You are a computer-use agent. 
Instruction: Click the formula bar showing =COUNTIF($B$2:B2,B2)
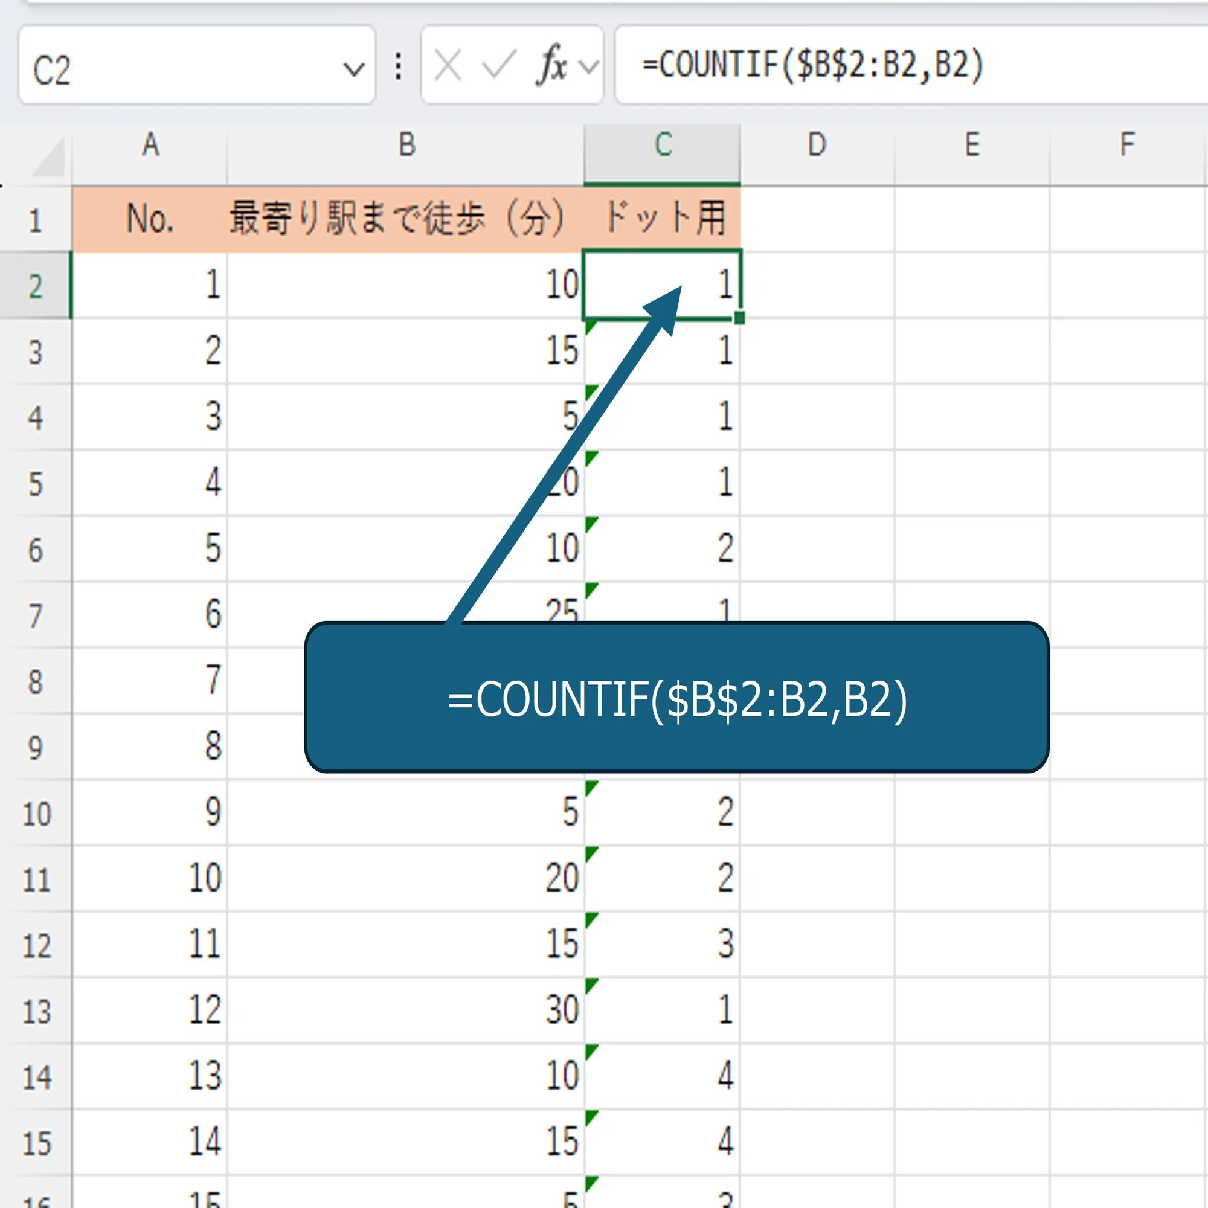tap(911, 65)
